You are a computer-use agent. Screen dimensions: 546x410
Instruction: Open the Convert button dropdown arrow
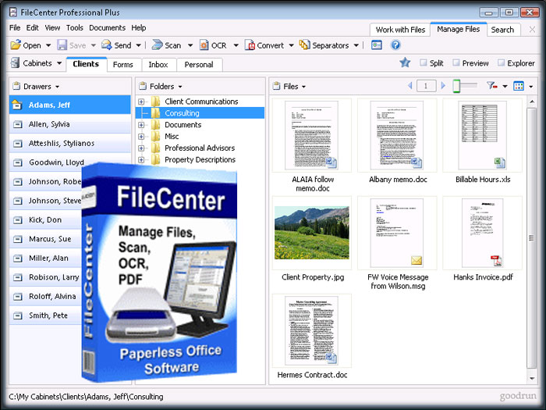click(292, 45)
